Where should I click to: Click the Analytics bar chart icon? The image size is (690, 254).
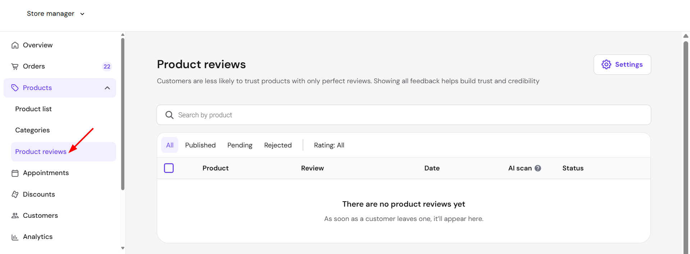(x=15, y=237)
